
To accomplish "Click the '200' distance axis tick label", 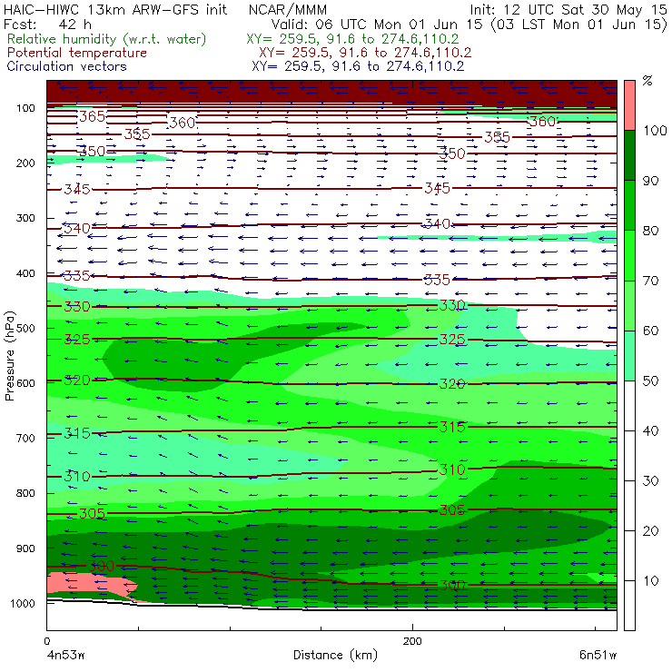I will (x=412, y=641).
